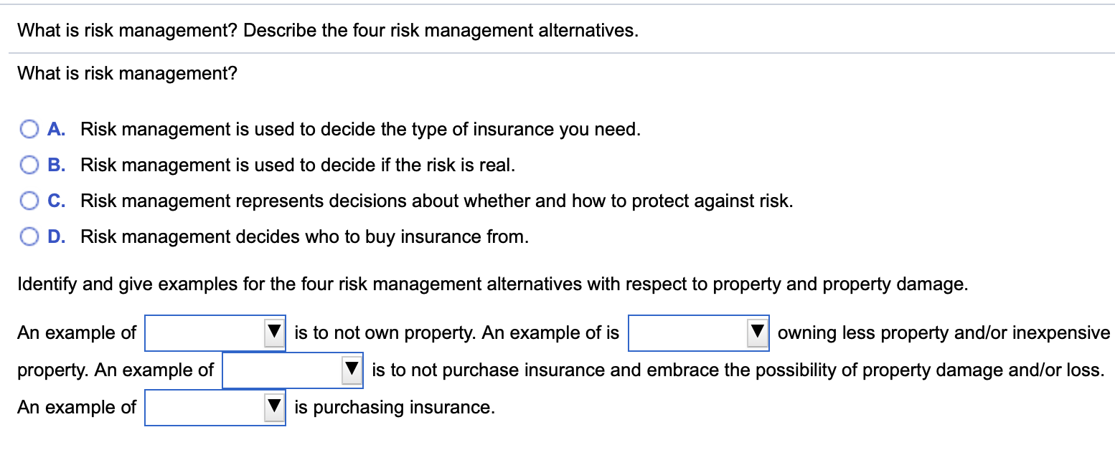Viewport: 1115px width, 460px height.
Task: Click arrow icon on the 'purchasing insurance' dropdown
Action: point(274,408)
